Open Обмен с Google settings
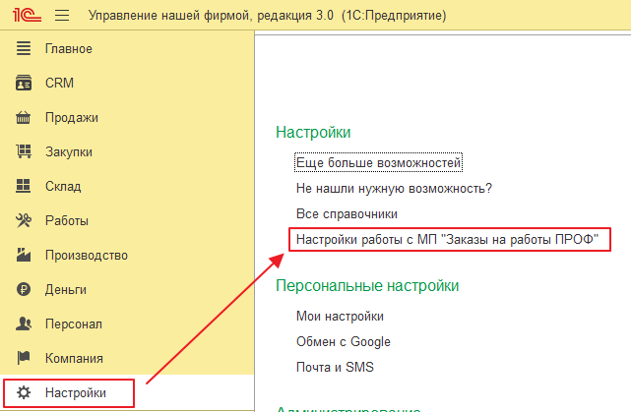This screenshot has width=631, height=412. coord(344,341)
